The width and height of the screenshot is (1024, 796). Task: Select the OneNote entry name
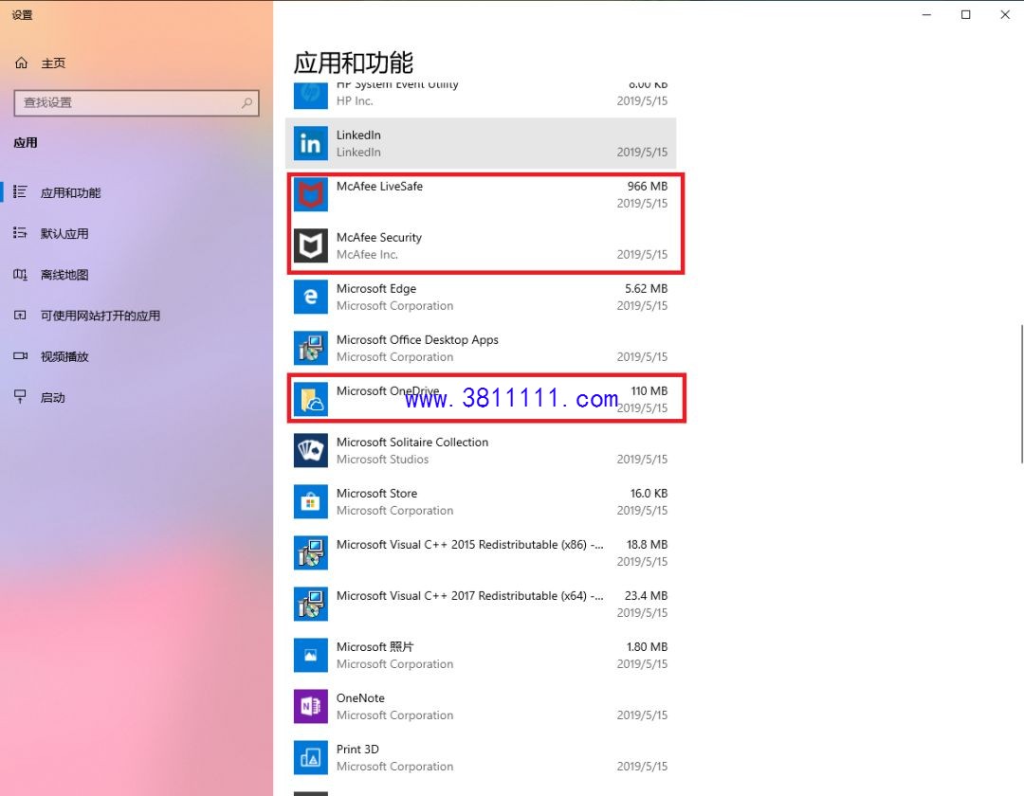[x=360, y=698]
